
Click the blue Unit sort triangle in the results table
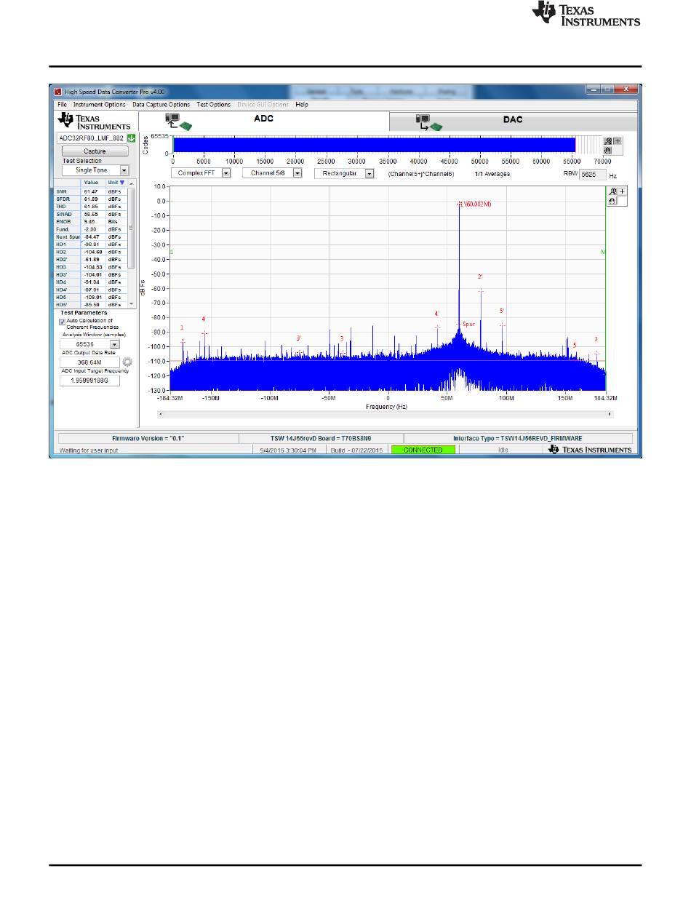122,183
